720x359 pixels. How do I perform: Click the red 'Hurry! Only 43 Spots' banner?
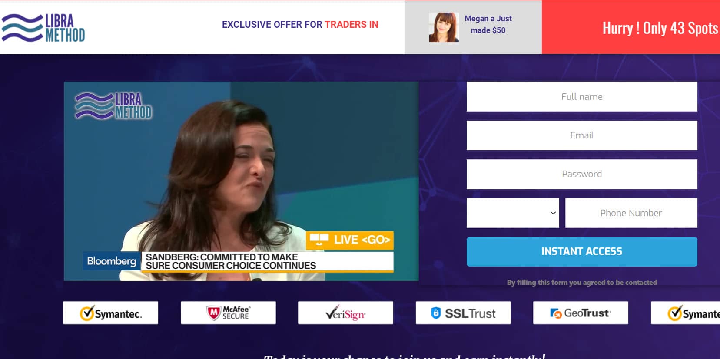tap(630, 27)
